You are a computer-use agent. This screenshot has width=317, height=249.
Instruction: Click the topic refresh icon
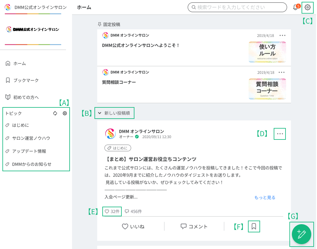point(55,113)
